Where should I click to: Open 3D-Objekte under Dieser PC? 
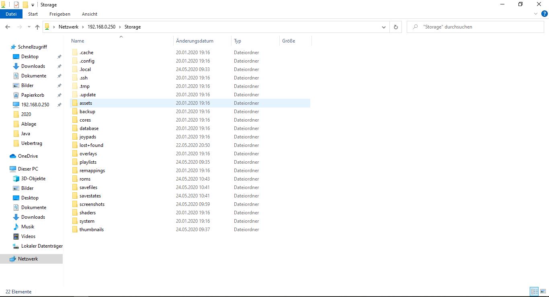click(x=33, y=179)
